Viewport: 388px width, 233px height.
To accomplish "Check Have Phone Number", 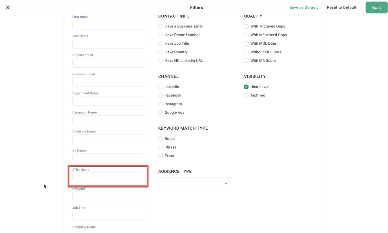I will (160, 35).
